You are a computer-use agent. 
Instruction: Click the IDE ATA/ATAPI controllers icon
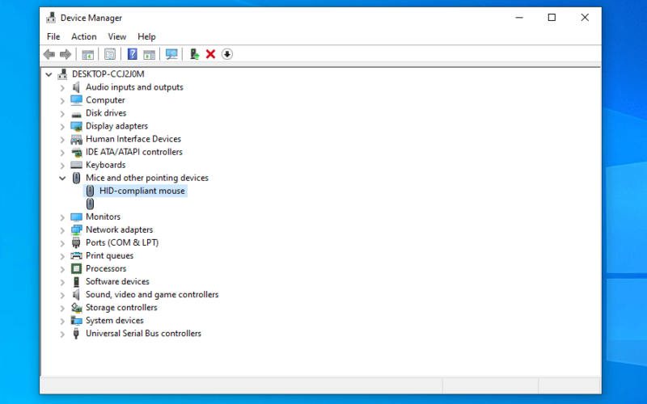76,153
